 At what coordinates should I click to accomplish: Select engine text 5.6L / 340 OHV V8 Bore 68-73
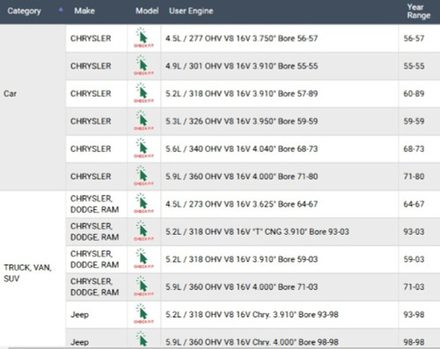(x=241, y=149)
